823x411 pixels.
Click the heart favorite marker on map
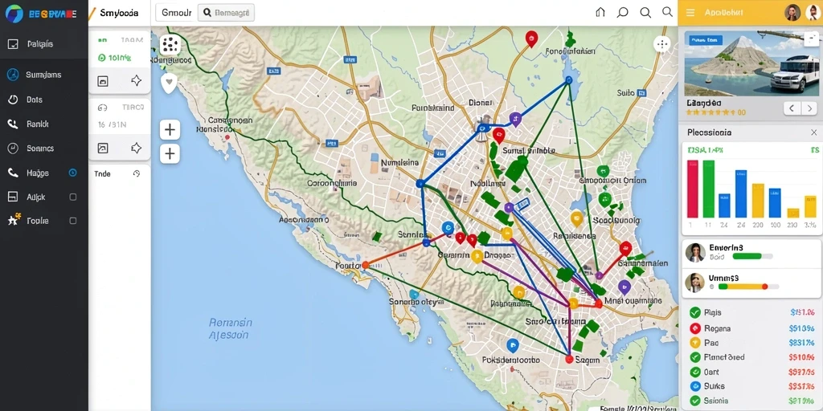click(169, 83)
